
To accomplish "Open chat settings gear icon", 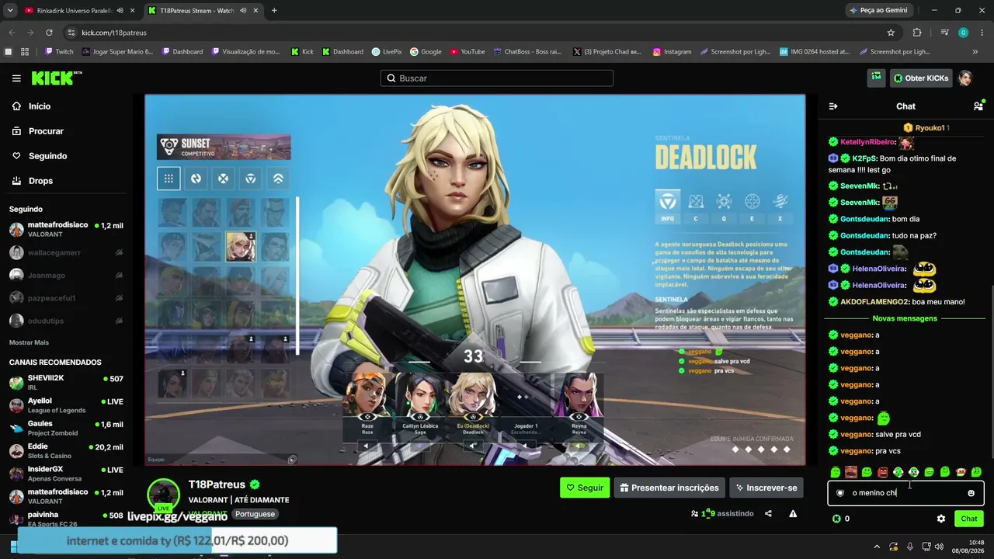I will (x=941, y=519).
